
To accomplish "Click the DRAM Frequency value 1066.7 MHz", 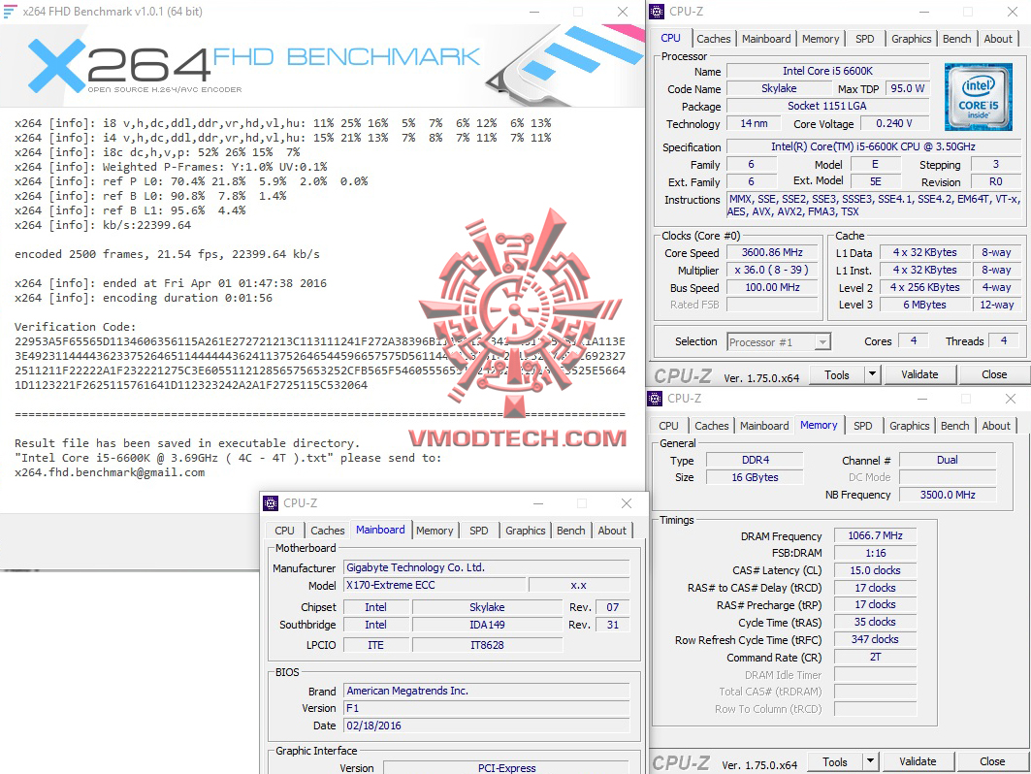I will tap(875, 536).
